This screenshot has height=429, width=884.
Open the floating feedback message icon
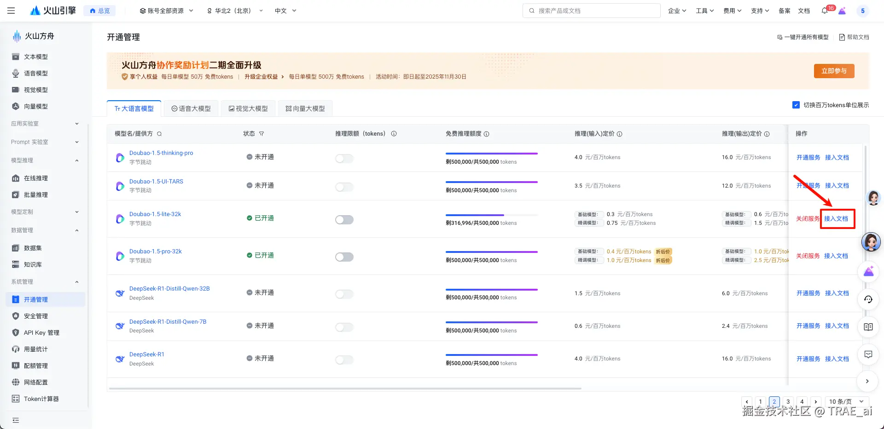click(x=868, y=355)
